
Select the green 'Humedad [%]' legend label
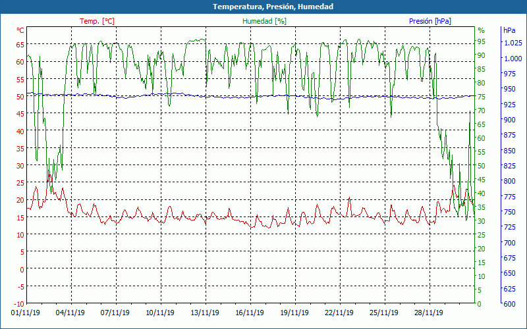point(264,21)
